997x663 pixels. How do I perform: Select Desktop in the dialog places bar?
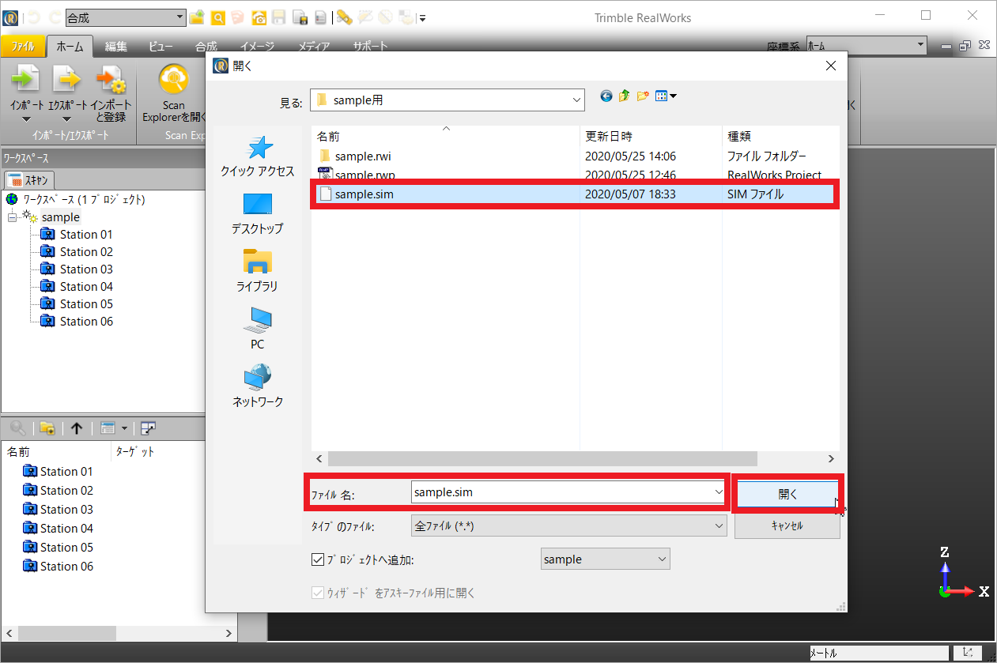(258, 213)
